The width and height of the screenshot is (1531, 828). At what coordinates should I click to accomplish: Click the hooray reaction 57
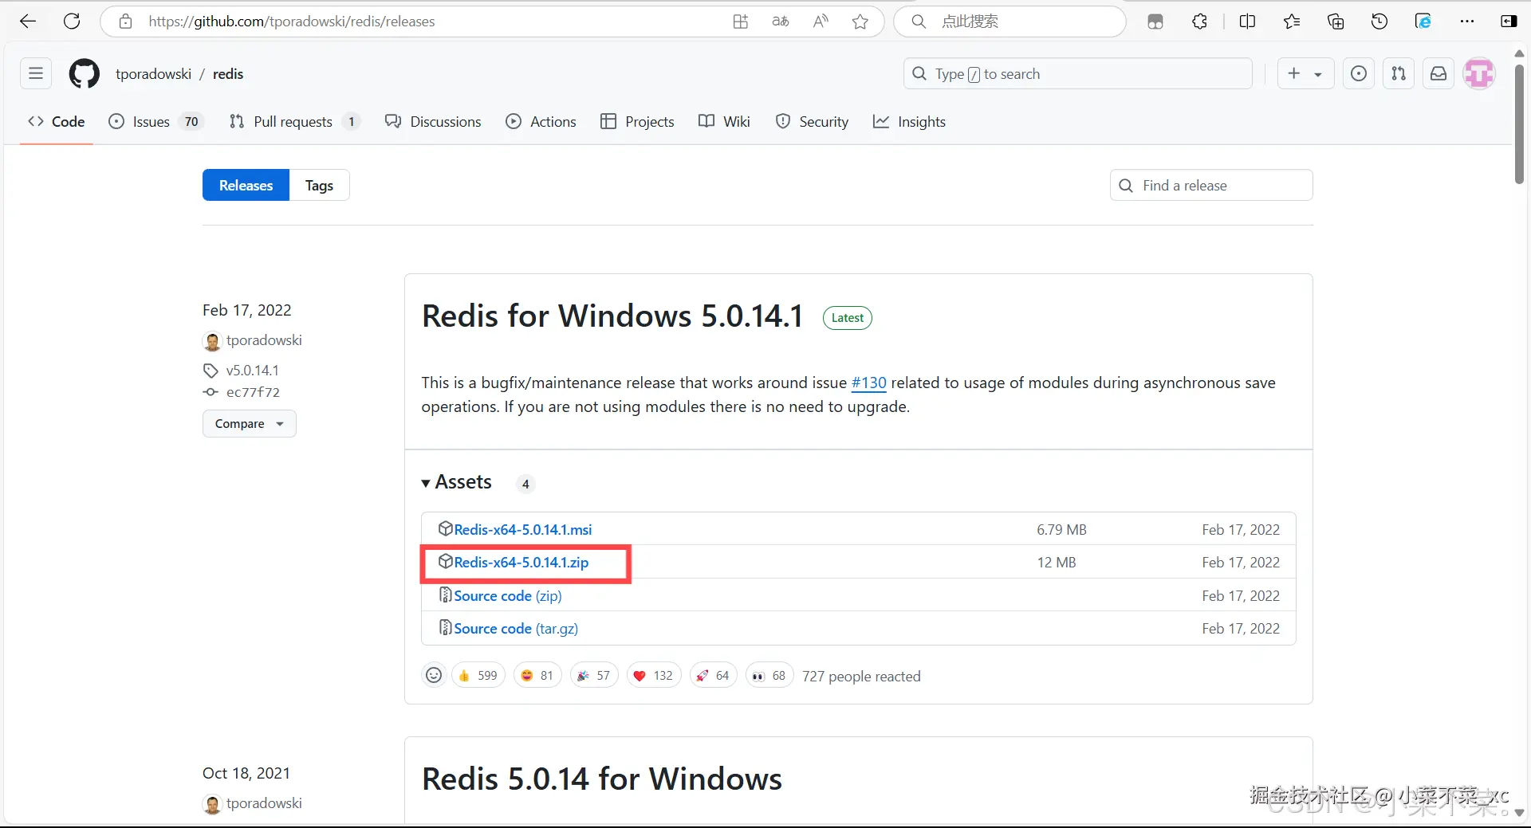tap(594, 676)
